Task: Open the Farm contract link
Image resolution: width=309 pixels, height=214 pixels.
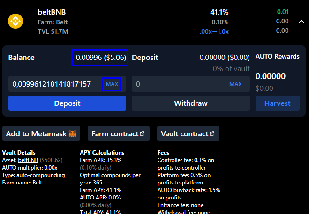Action: (118, 134)
